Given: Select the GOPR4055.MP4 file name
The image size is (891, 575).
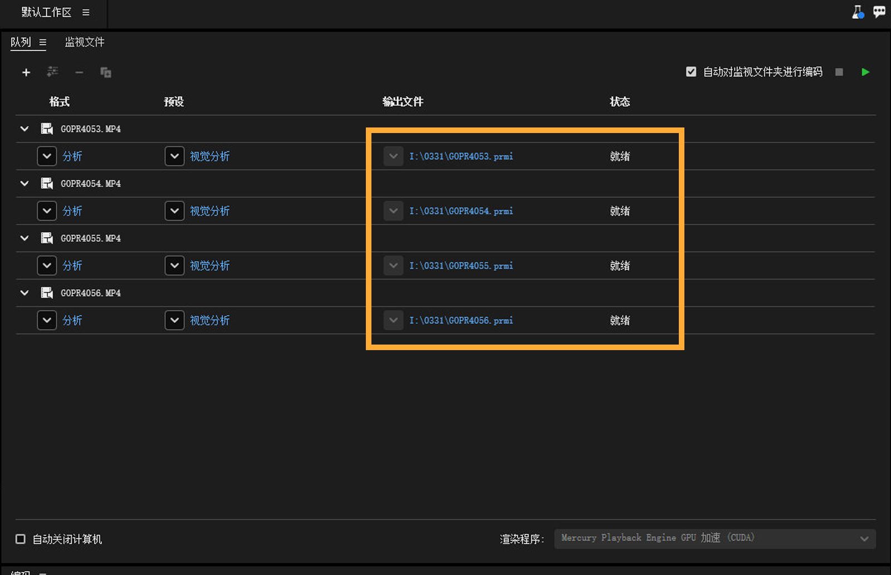Looking at the screenshot, I should point(91,238).
